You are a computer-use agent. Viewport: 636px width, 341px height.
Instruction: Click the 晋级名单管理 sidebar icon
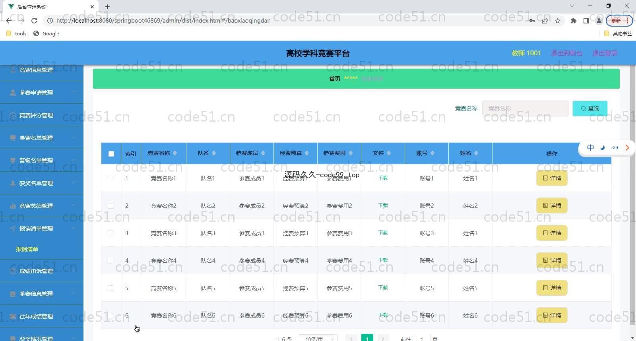point(13,161)
